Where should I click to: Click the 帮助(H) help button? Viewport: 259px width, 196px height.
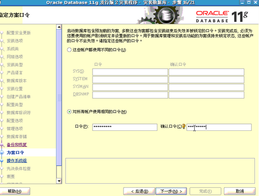pos(15,191)
